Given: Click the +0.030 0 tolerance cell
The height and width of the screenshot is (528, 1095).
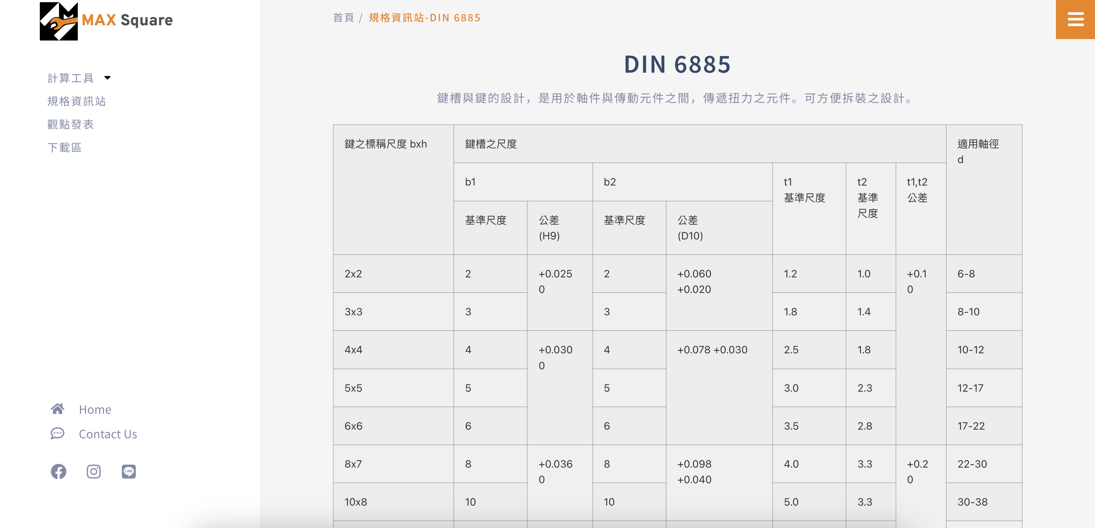Looking at the screenshot, I should (560, 388).
